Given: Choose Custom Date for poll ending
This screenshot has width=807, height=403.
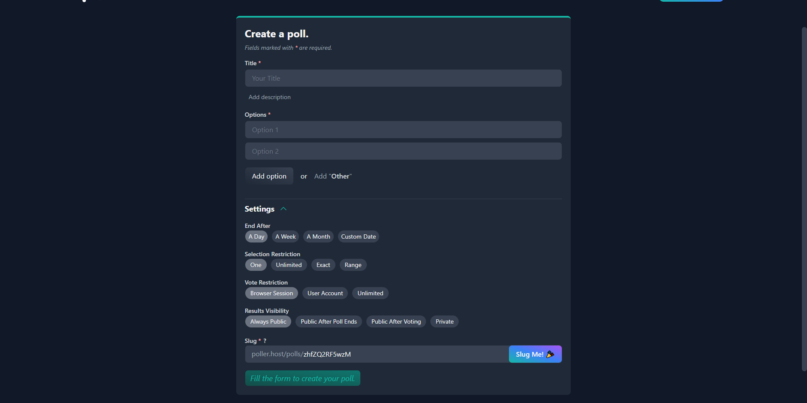Looking at the screenshot, I should click(358, 236).
